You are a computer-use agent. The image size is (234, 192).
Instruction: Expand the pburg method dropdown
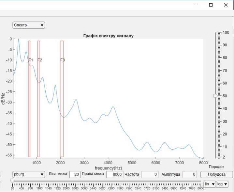29,174
